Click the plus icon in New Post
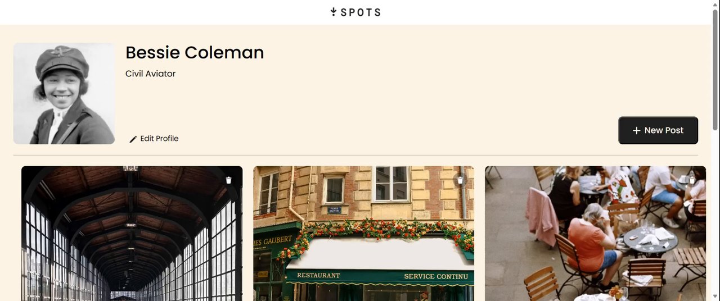 (637, 130)
